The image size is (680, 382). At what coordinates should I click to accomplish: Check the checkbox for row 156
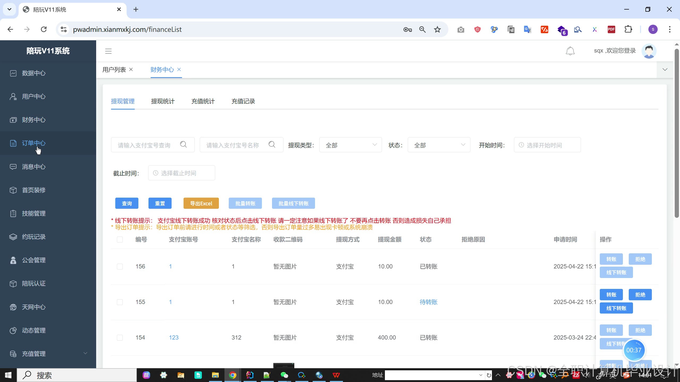coord(120,267)
